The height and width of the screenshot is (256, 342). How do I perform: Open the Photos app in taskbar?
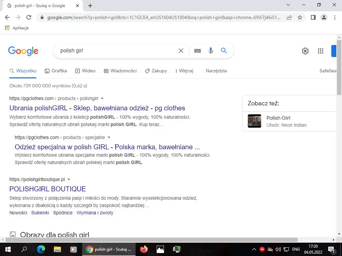(160, 249)
